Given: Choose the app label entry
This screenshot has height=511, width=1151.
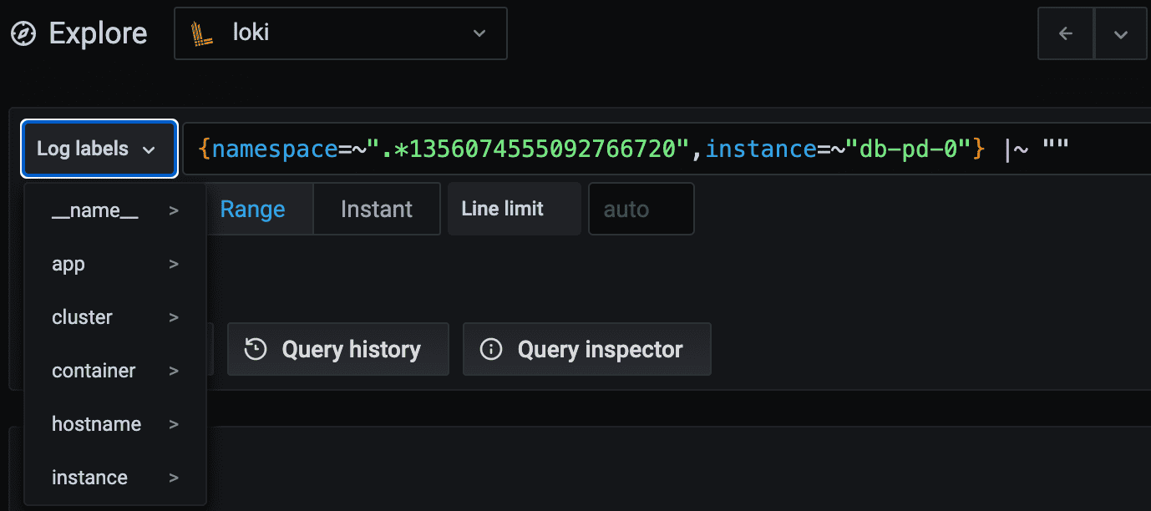Looking at the screenshot, I should [115, 264].
